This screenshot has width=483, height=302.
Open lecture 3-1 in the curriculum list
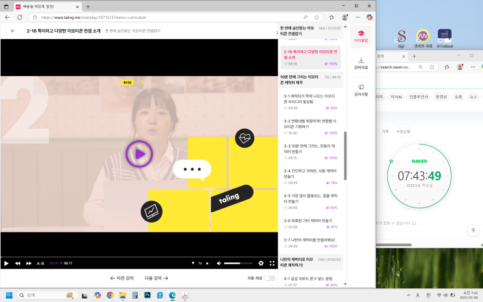311,102
